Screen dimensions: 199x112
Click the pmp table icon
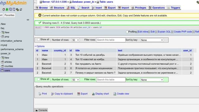point(2,37)
